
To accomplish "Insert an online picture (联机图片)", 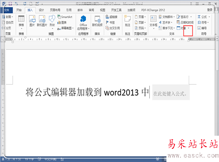I will 42,21.
